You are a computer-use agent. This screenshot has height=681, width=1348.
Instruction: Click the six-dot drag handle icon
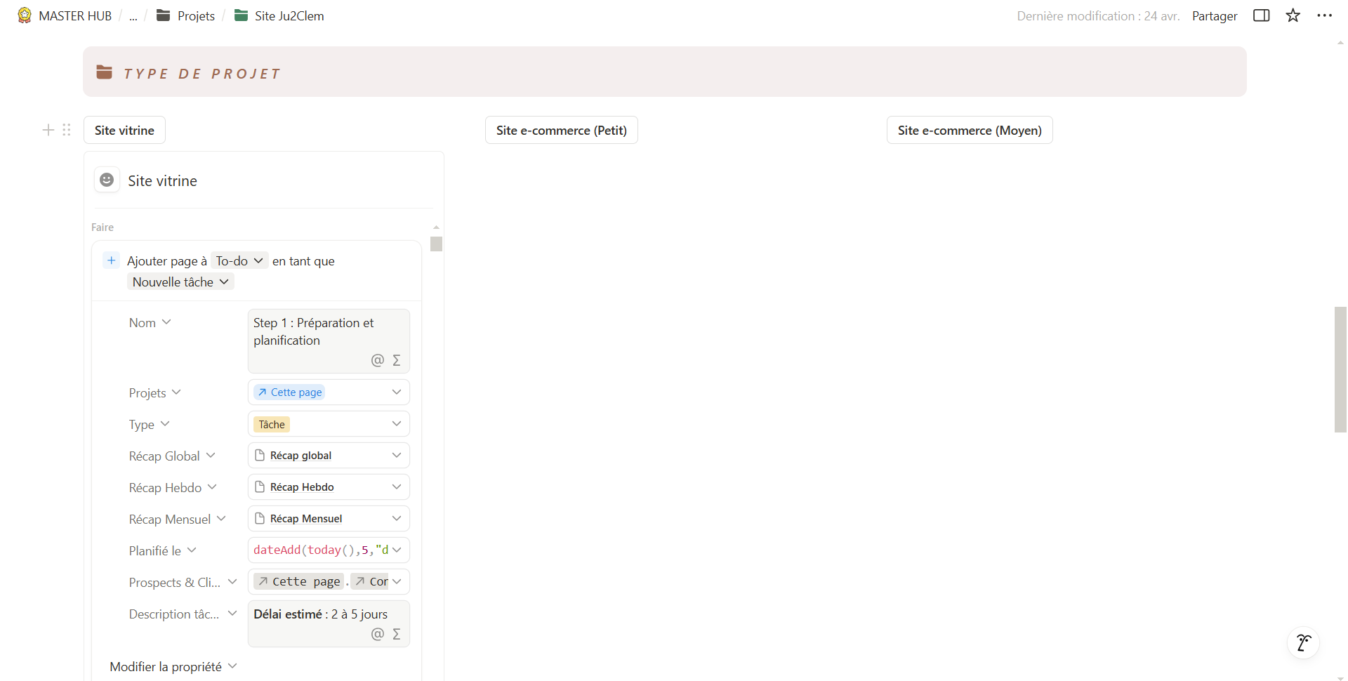67,130
